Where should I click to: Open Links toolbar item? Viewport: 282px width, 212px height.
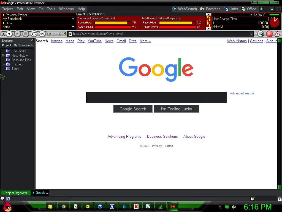point(231,9)
